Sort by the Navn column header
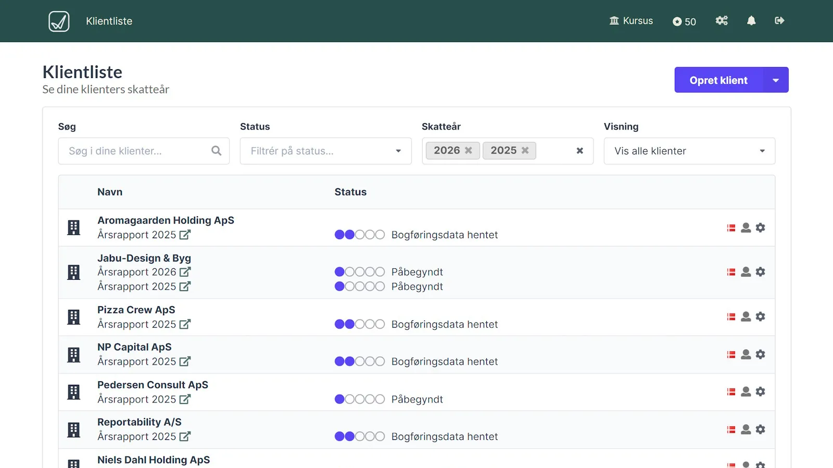Screen dimensions: 833x468 110,192
